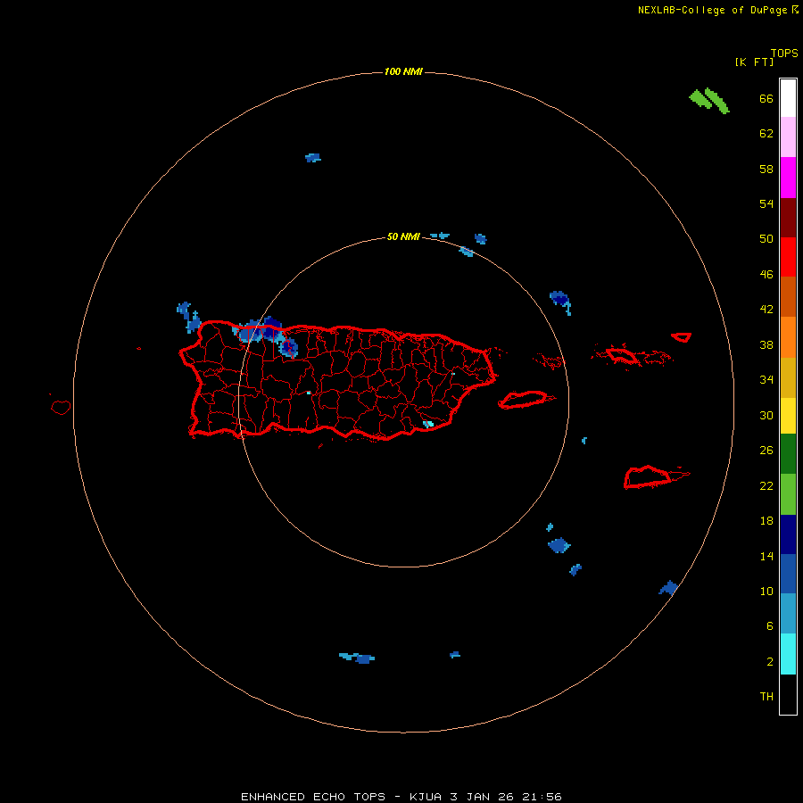Click the black TH threshold legend band
The image size is (803, 803).
click(788, 694)
